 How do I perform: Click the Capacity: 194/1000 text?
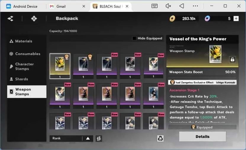(63, 31)
